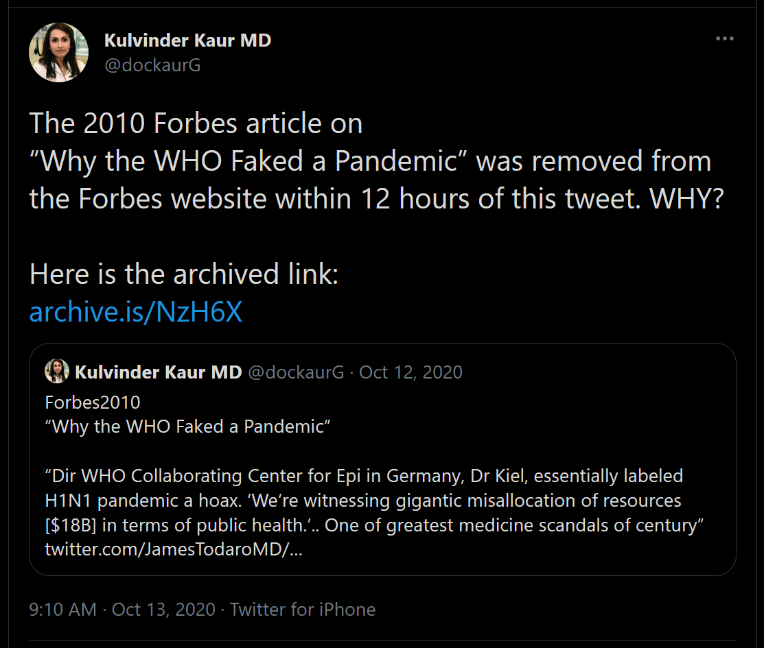Open the three-dot more options menu
The width and height of the screenshot is (764, 648).
[725, 38]
